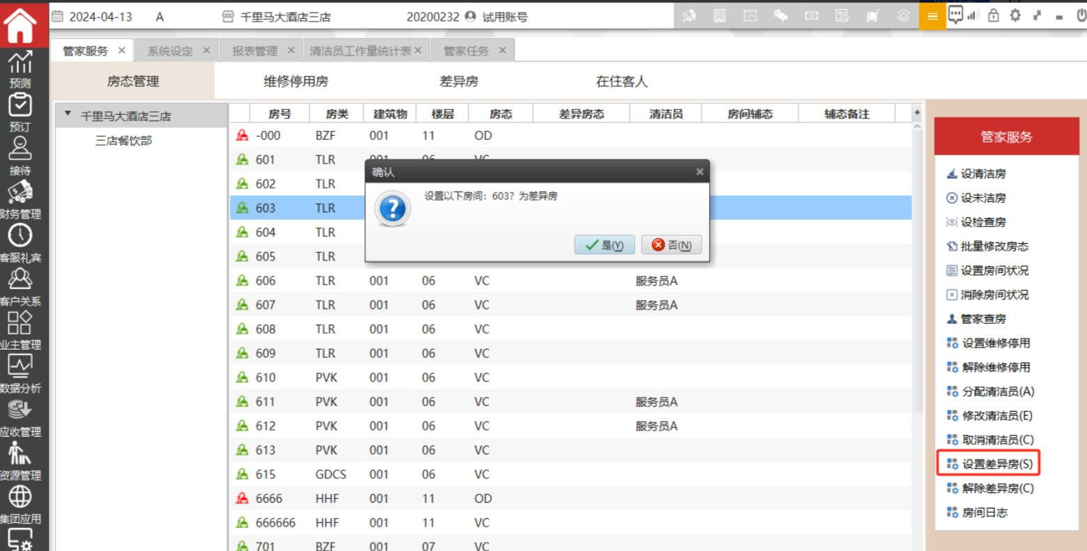The image size is (1087, 551).
Task: Collapse the 千里马大酒店三店 tree node
Action: 68,115
